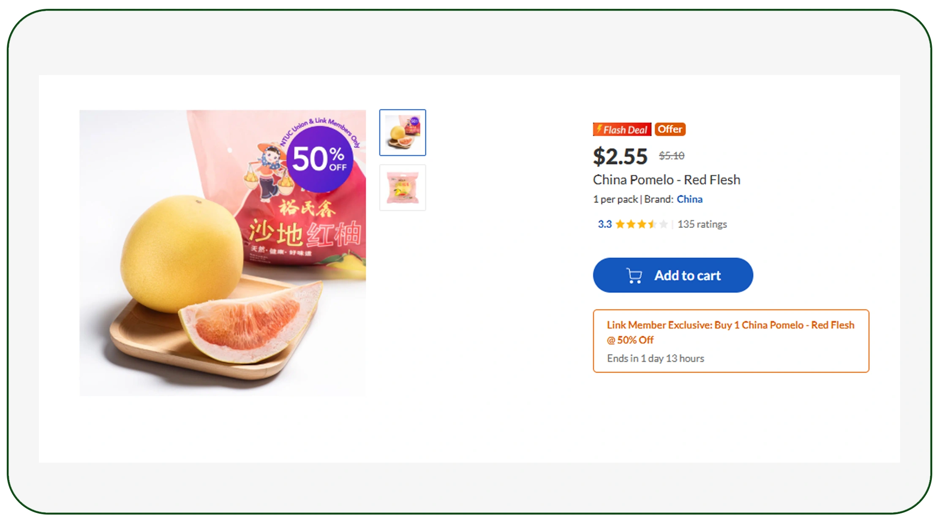939x523 pixels.
Task: Select the first pomelo thumbnail
Action: click(403, 132)
